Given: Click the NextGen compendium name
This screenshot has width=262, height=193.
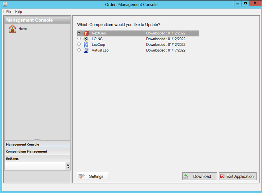Looking at the screenshot, I should 99,33.
